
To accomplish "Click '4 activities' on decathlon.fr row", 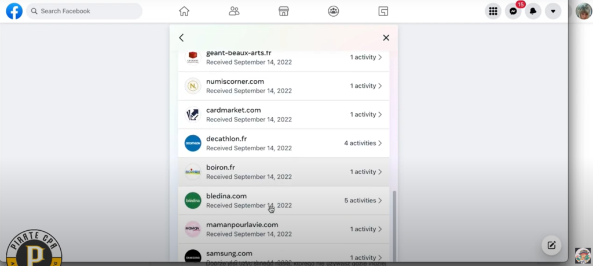I will coord(360,143).
